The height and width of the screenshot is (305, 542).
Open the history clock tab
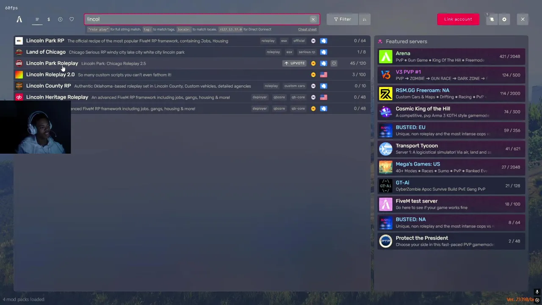pos(60,19)
